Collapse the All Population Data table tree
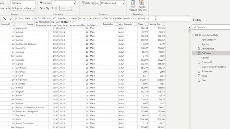 pyautogui.click(x=193, y=35)
